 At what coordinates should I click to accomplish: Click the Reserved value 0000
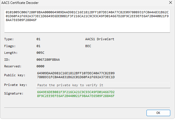click(x=40, y=66)
